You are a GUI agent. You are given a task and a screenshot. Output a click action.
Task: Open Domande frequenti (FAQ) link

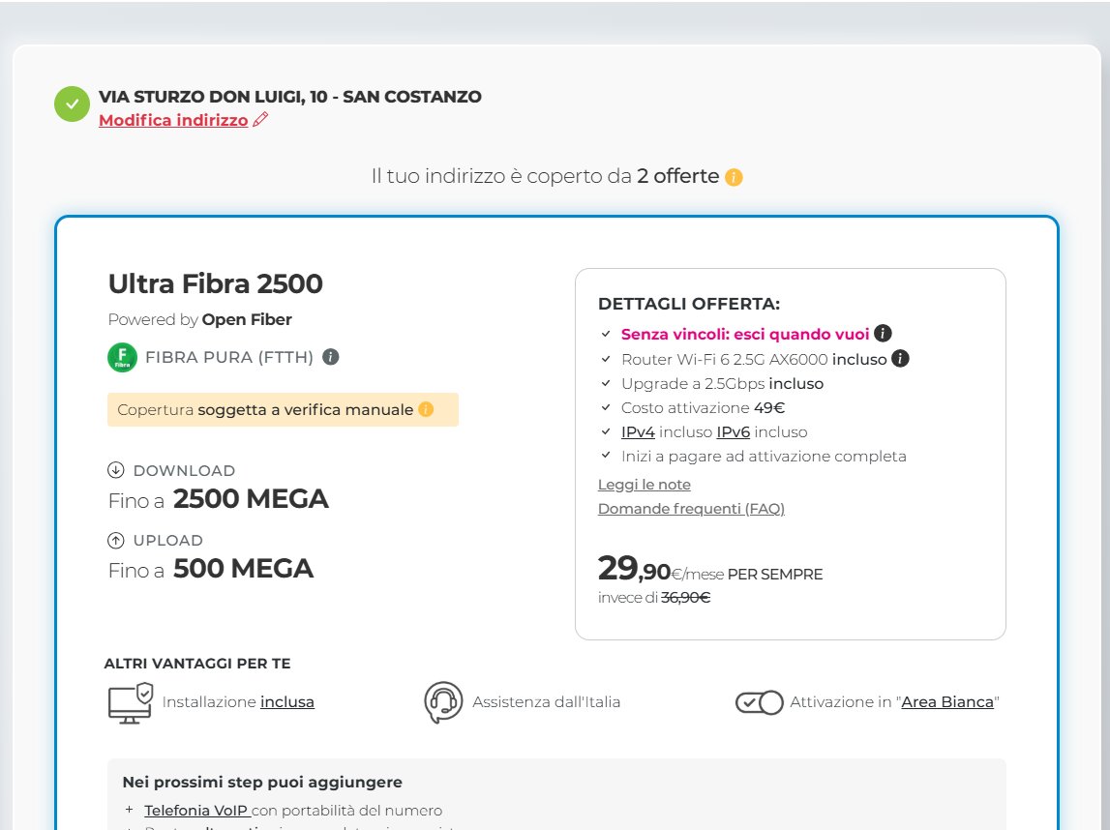tap(691, 509)
